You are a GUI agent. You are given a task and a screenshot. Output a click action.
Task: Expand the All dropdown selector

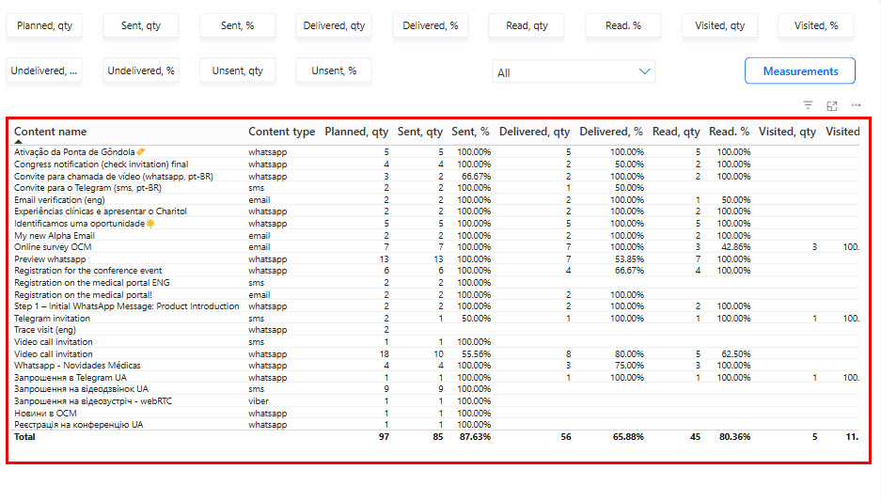click(574, 71)
